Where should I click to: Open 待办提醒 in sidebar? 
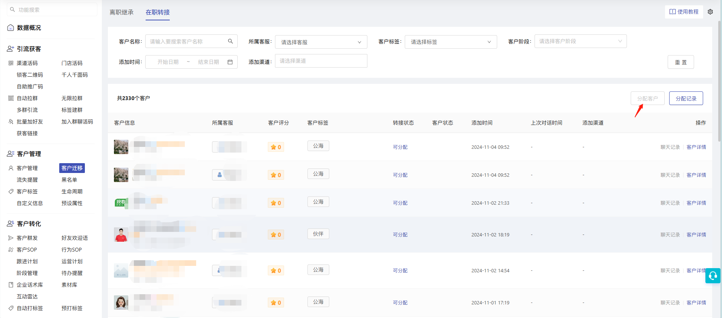click(x=72, y=273)
